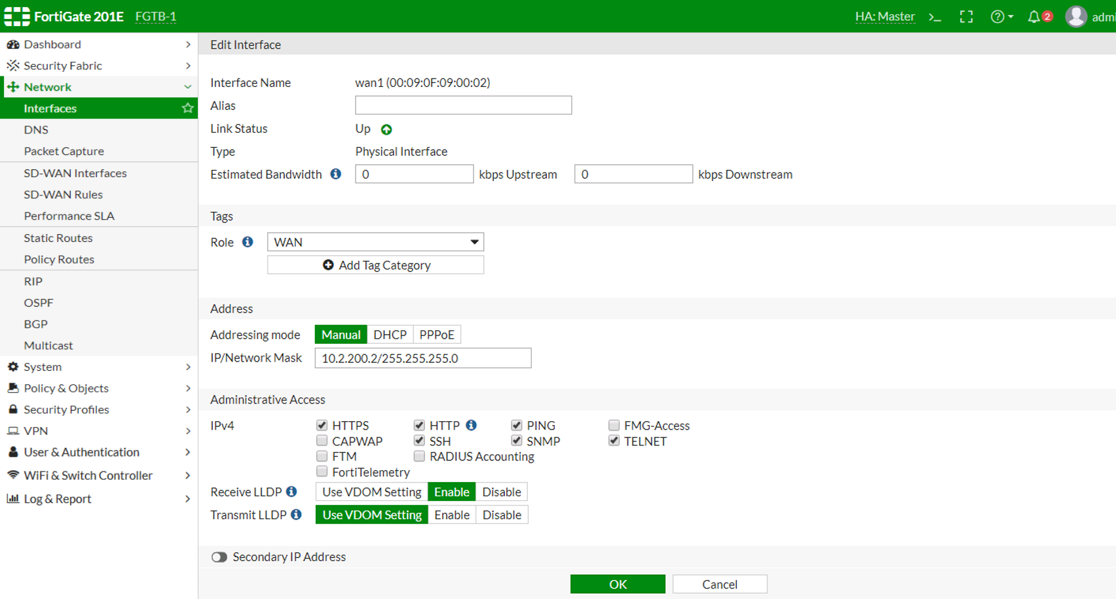Uncheck the SNMP access checkbox
The image size is (1116, 599).
pyautogui.click(x=517, y=441)
